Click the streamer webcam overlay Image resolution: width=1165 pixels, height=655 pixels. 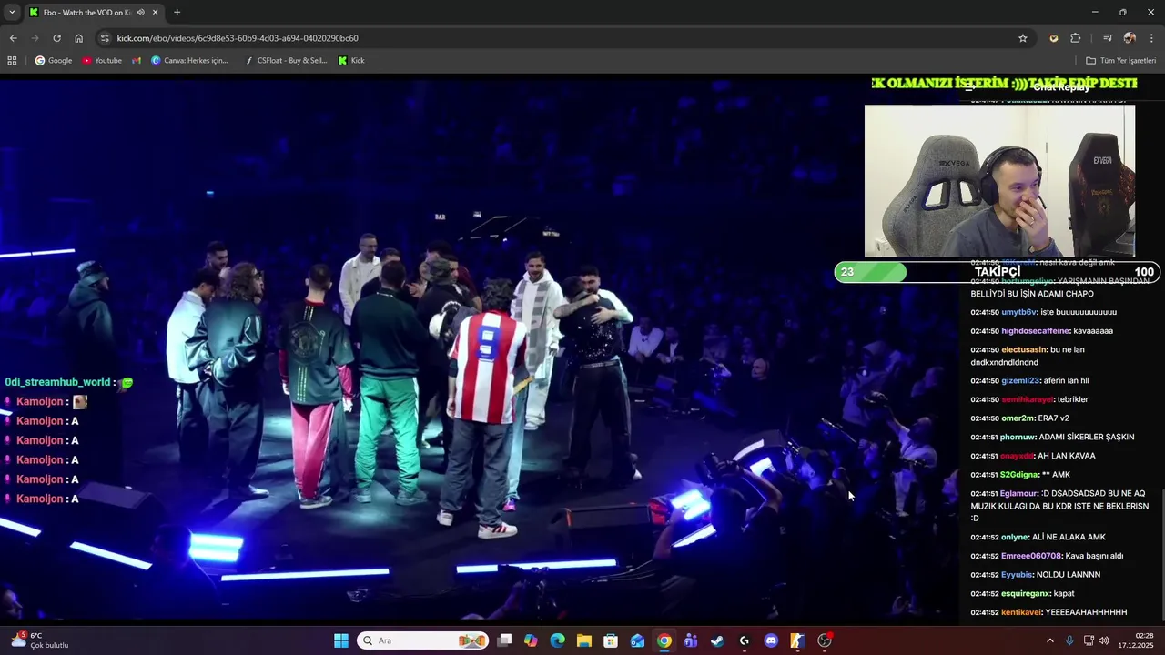coord(999,181)
